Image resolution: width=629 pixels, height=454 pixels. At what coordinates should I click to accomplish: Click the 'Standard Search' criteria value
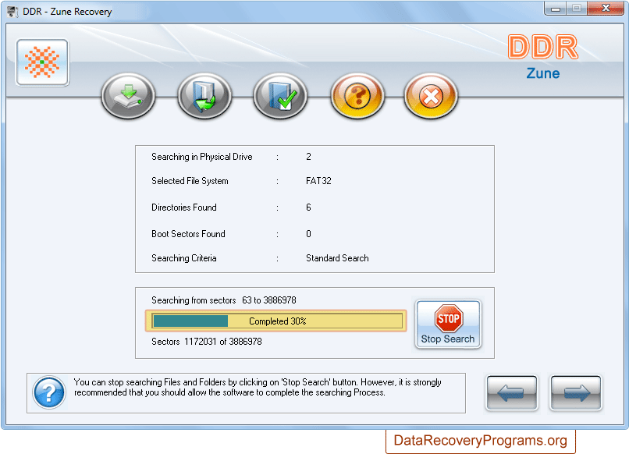(337, 258)
